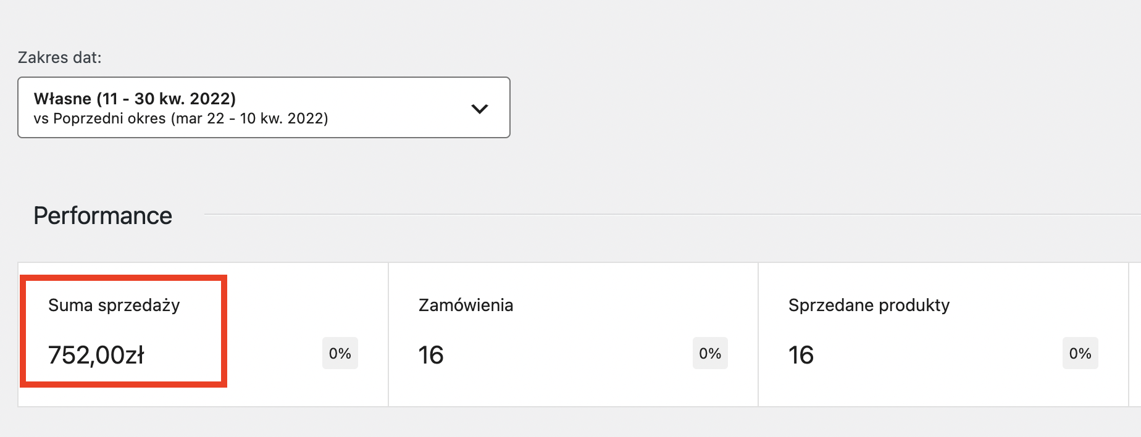Click the divider line beside Performance heading

pyautogui.click(x=617, y=214)
